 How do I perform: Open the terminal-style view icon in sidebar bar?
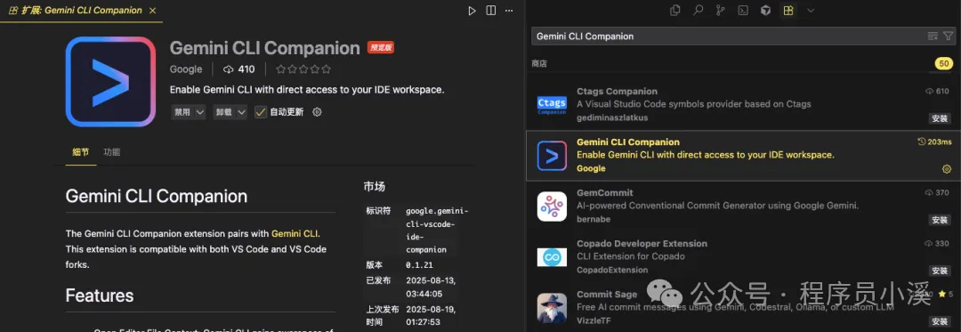pos(743,11)
